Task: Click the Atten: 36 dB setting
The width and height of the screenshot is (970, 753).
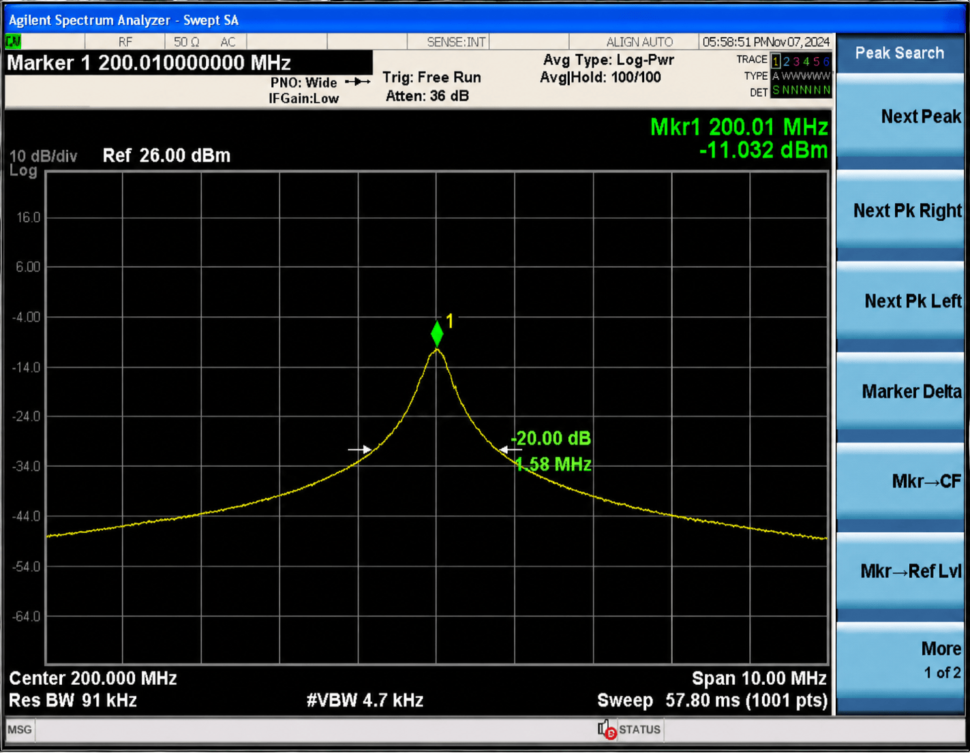Action: pos(427,96)
